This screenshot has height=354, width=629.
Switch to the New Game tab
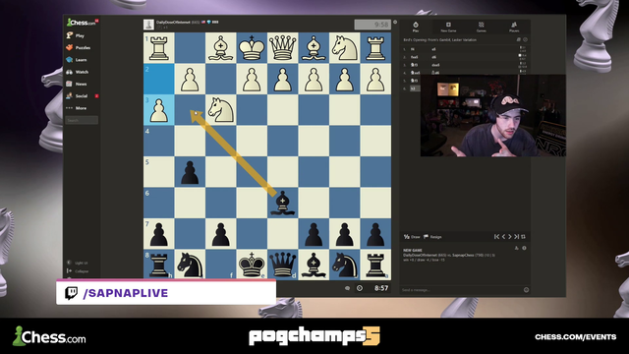click(448, 27)
